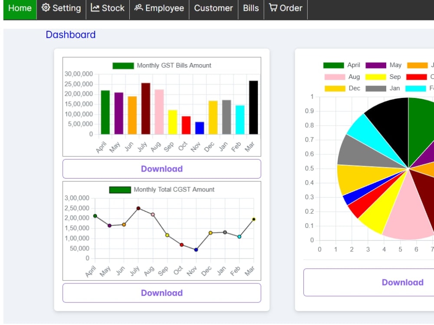Click the 3,00,000 y-axis label on CGST chart
The image size is (434, 325).
(x=77, y=198)
